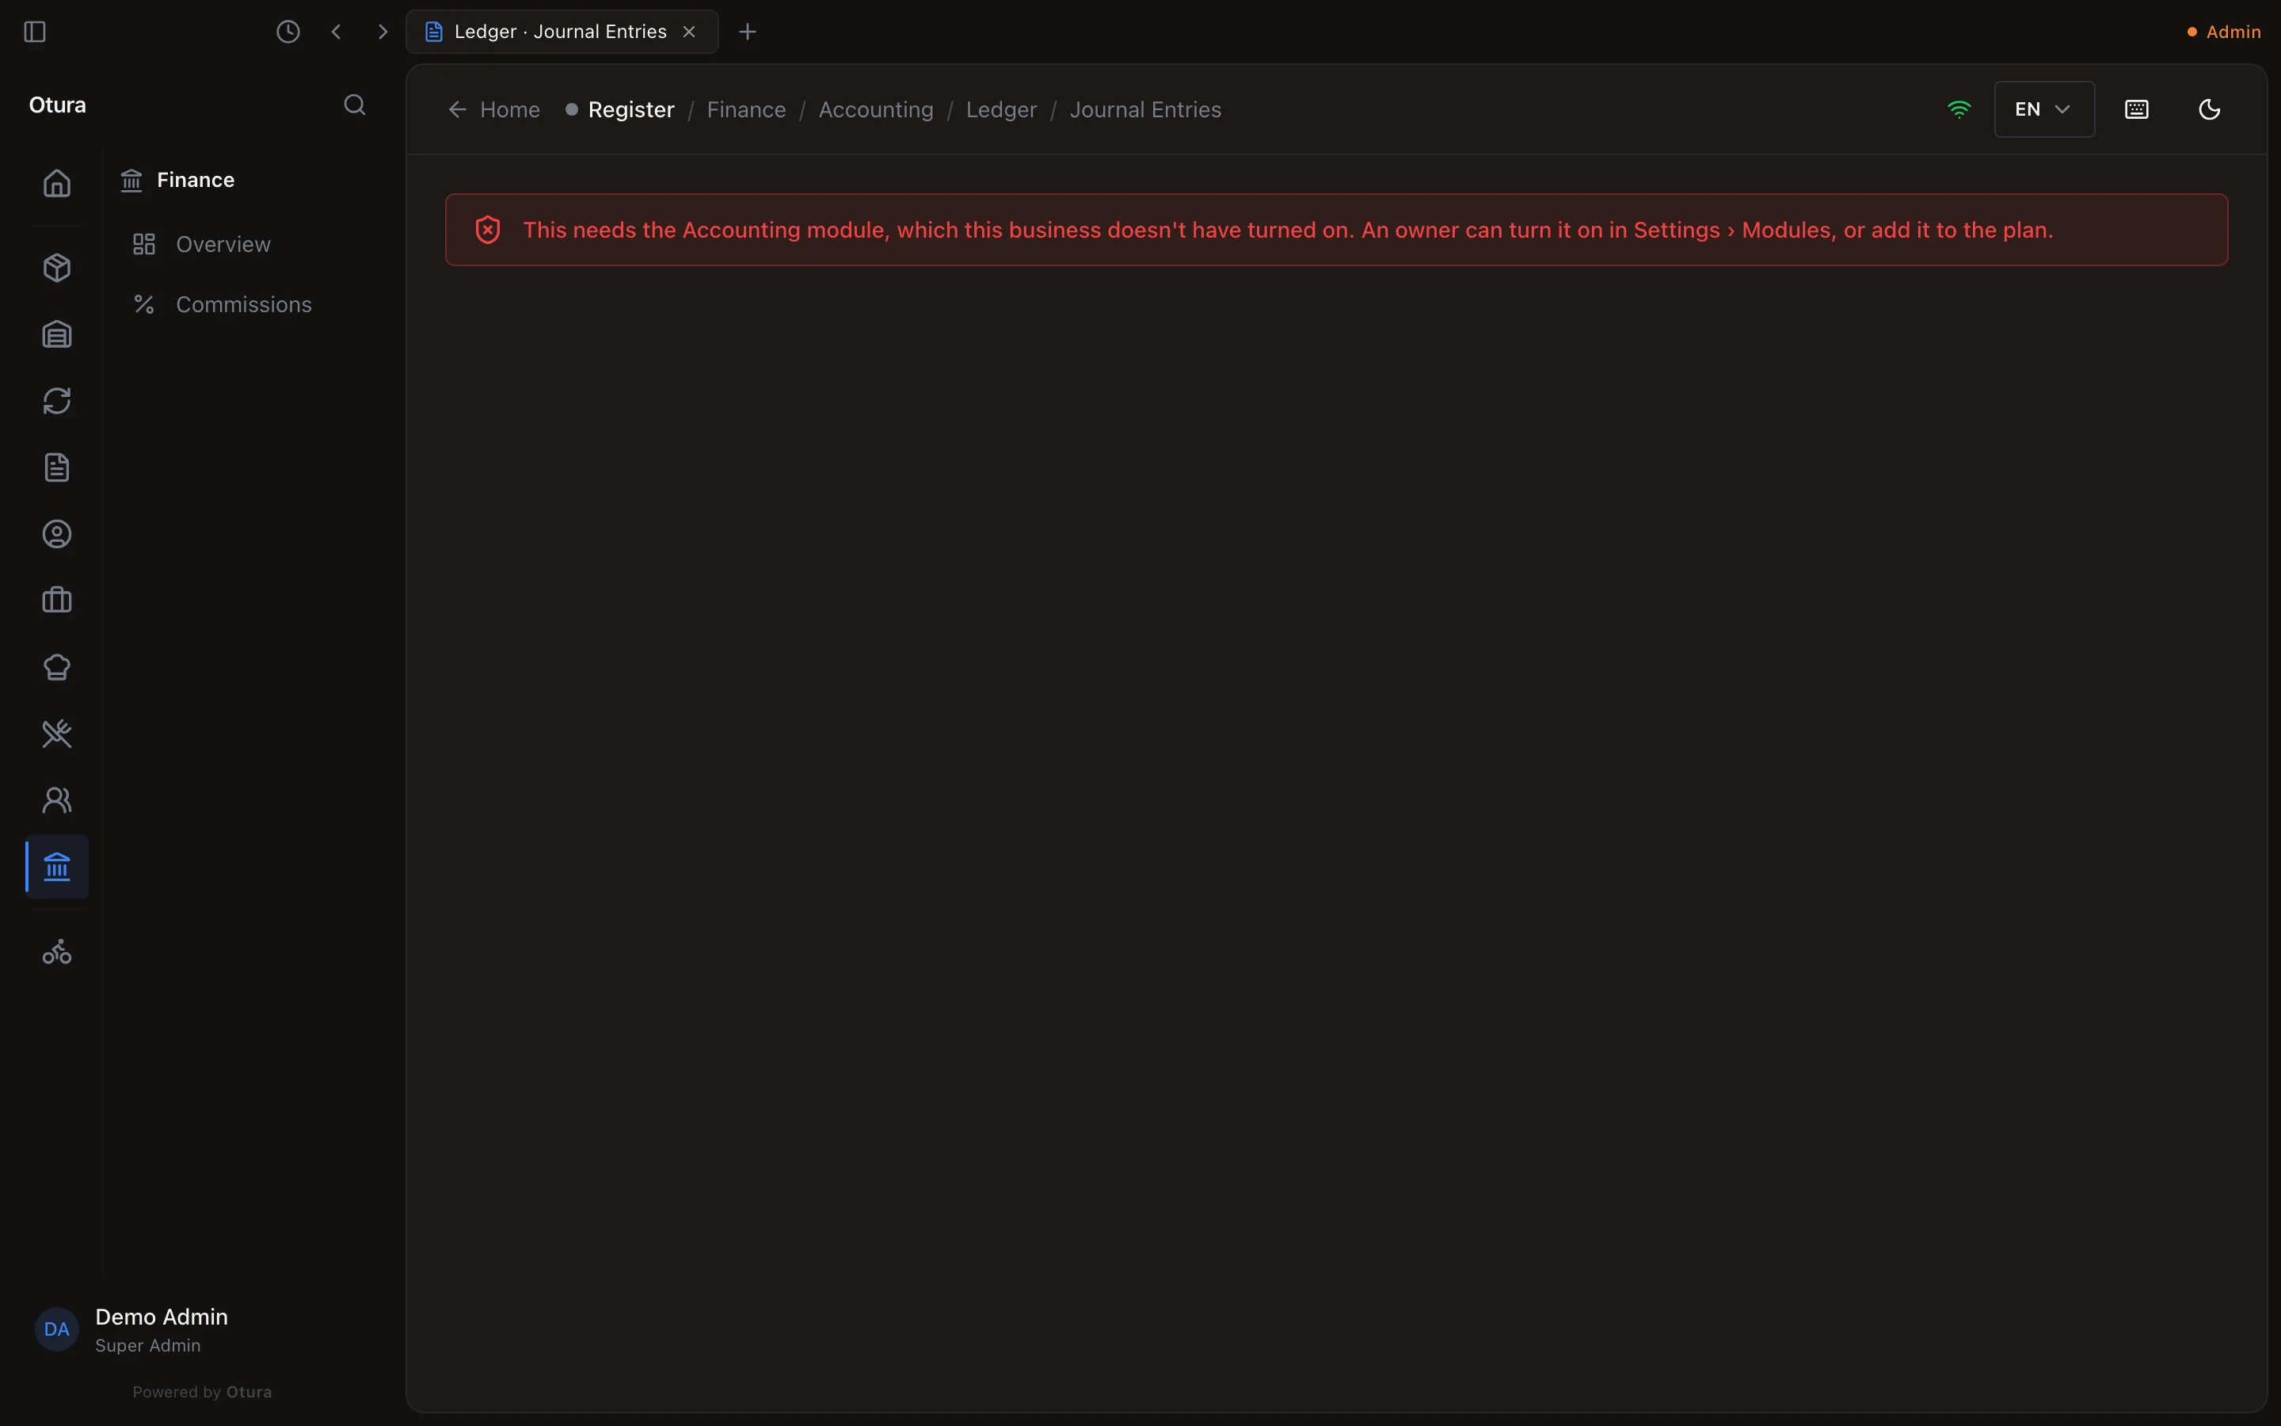Image resolution: width=2281 pixels, height=1426 pixels.
Task: Open the bicycle delivery icon in sidebar
Action: tap(56, 951)
